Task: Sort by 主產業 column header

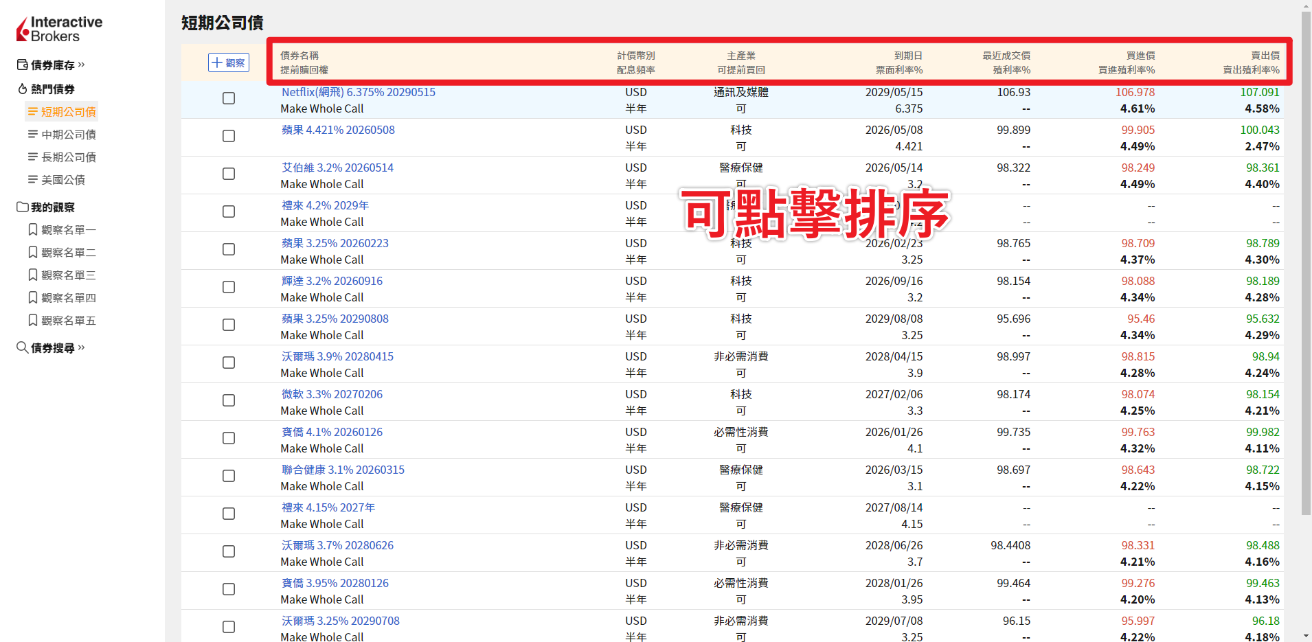Action: tap(741, 56)
